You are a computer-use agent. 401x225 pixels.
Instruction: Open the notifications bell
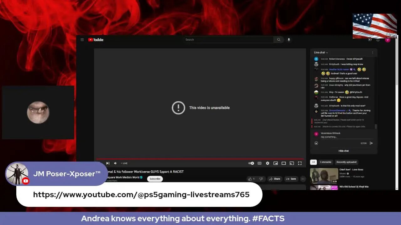click(x=378, y=40)
